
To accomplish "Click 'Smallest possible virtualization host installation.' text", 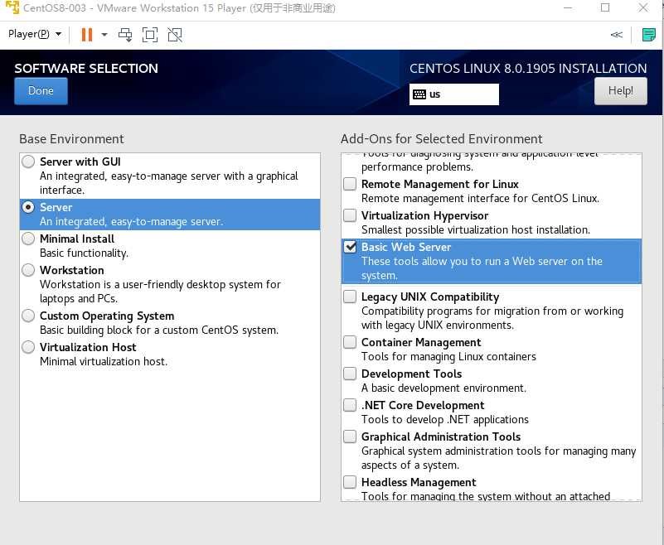I will pyautogui.click(x=476, y=229).
